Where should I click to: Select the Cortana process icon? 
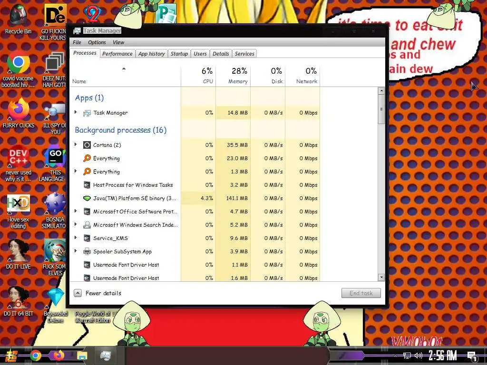tap(87, 145)
